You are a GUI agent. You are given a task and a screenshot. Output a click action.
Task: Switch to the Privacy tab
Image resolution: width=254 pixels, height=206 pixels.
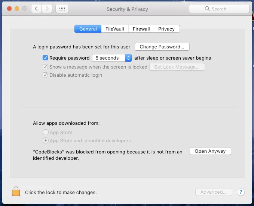coord(166,29)
